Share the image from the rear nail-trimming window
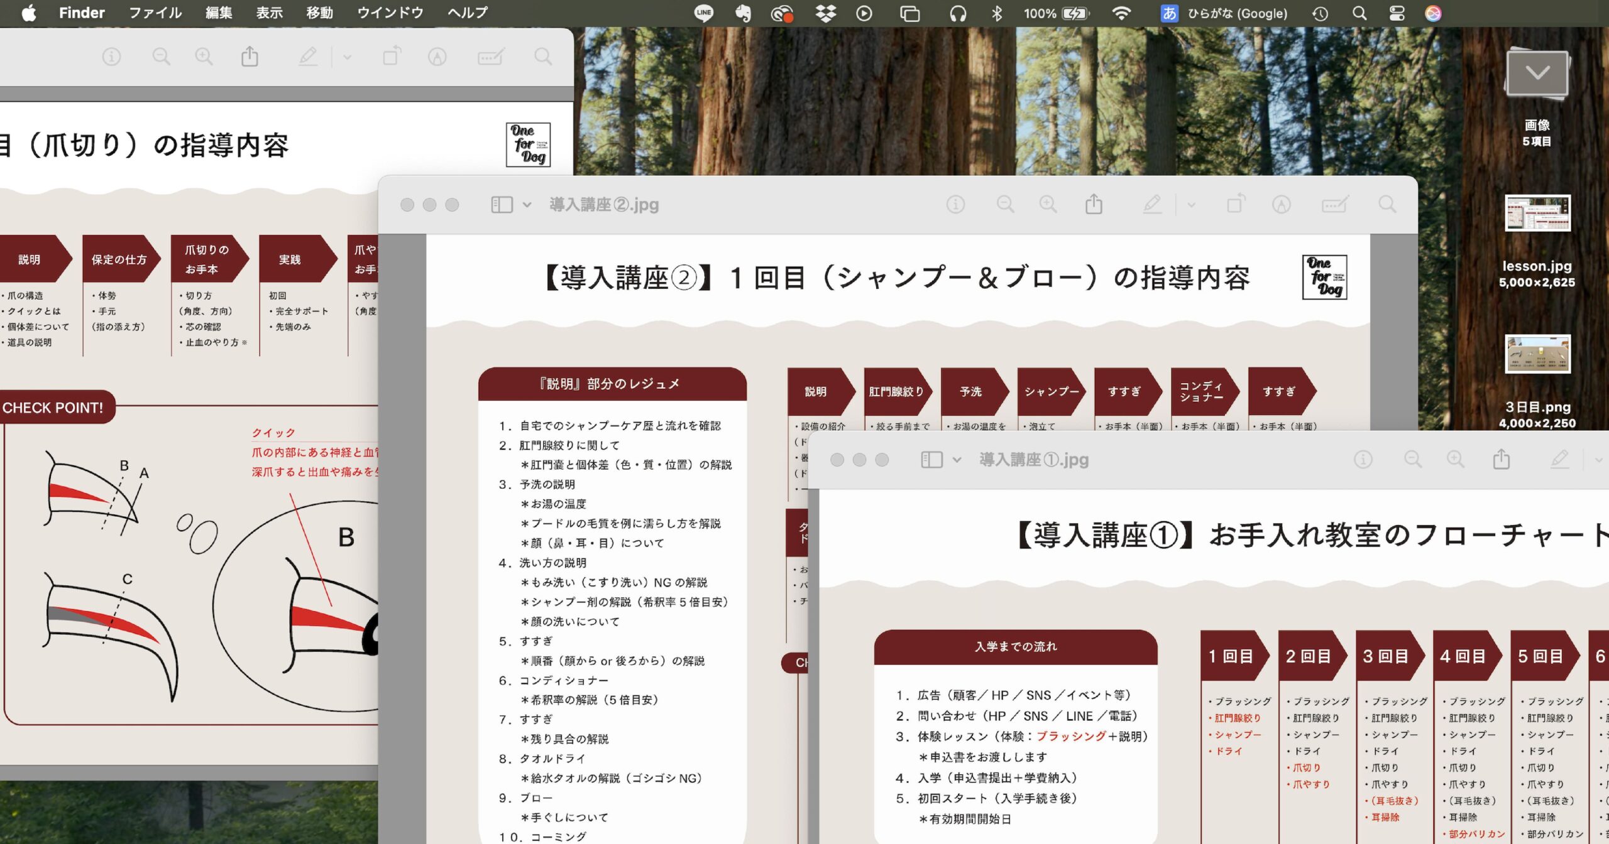The image size is (1609, 844). (250, 57)
